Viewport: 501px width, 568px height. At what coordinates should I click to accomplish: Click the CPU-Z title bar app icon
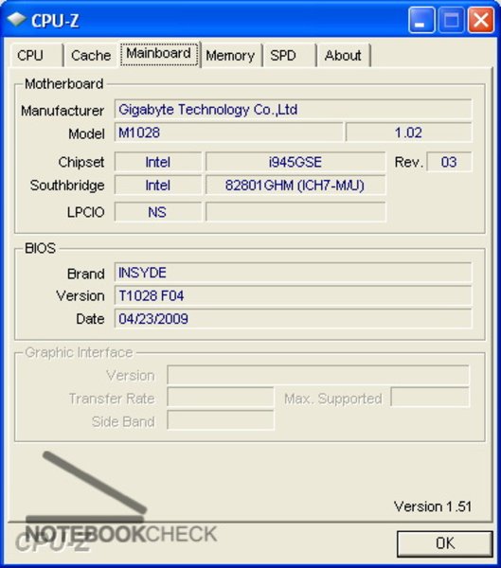pos(17,20)
